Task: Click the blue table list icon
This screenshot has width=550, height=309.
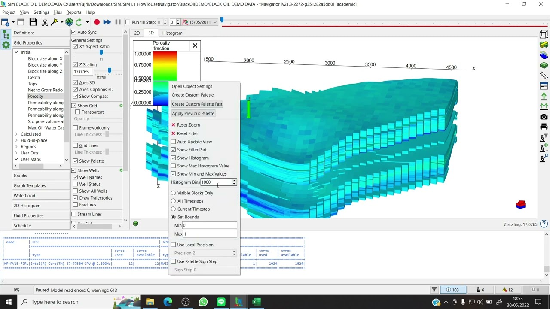Action: pyautogui.click(x=544, y=86)
